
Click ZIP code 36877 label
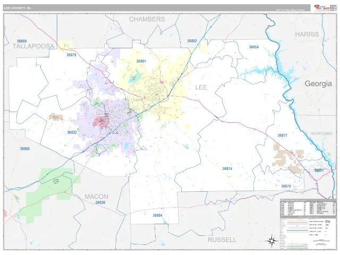click(282, 135)
